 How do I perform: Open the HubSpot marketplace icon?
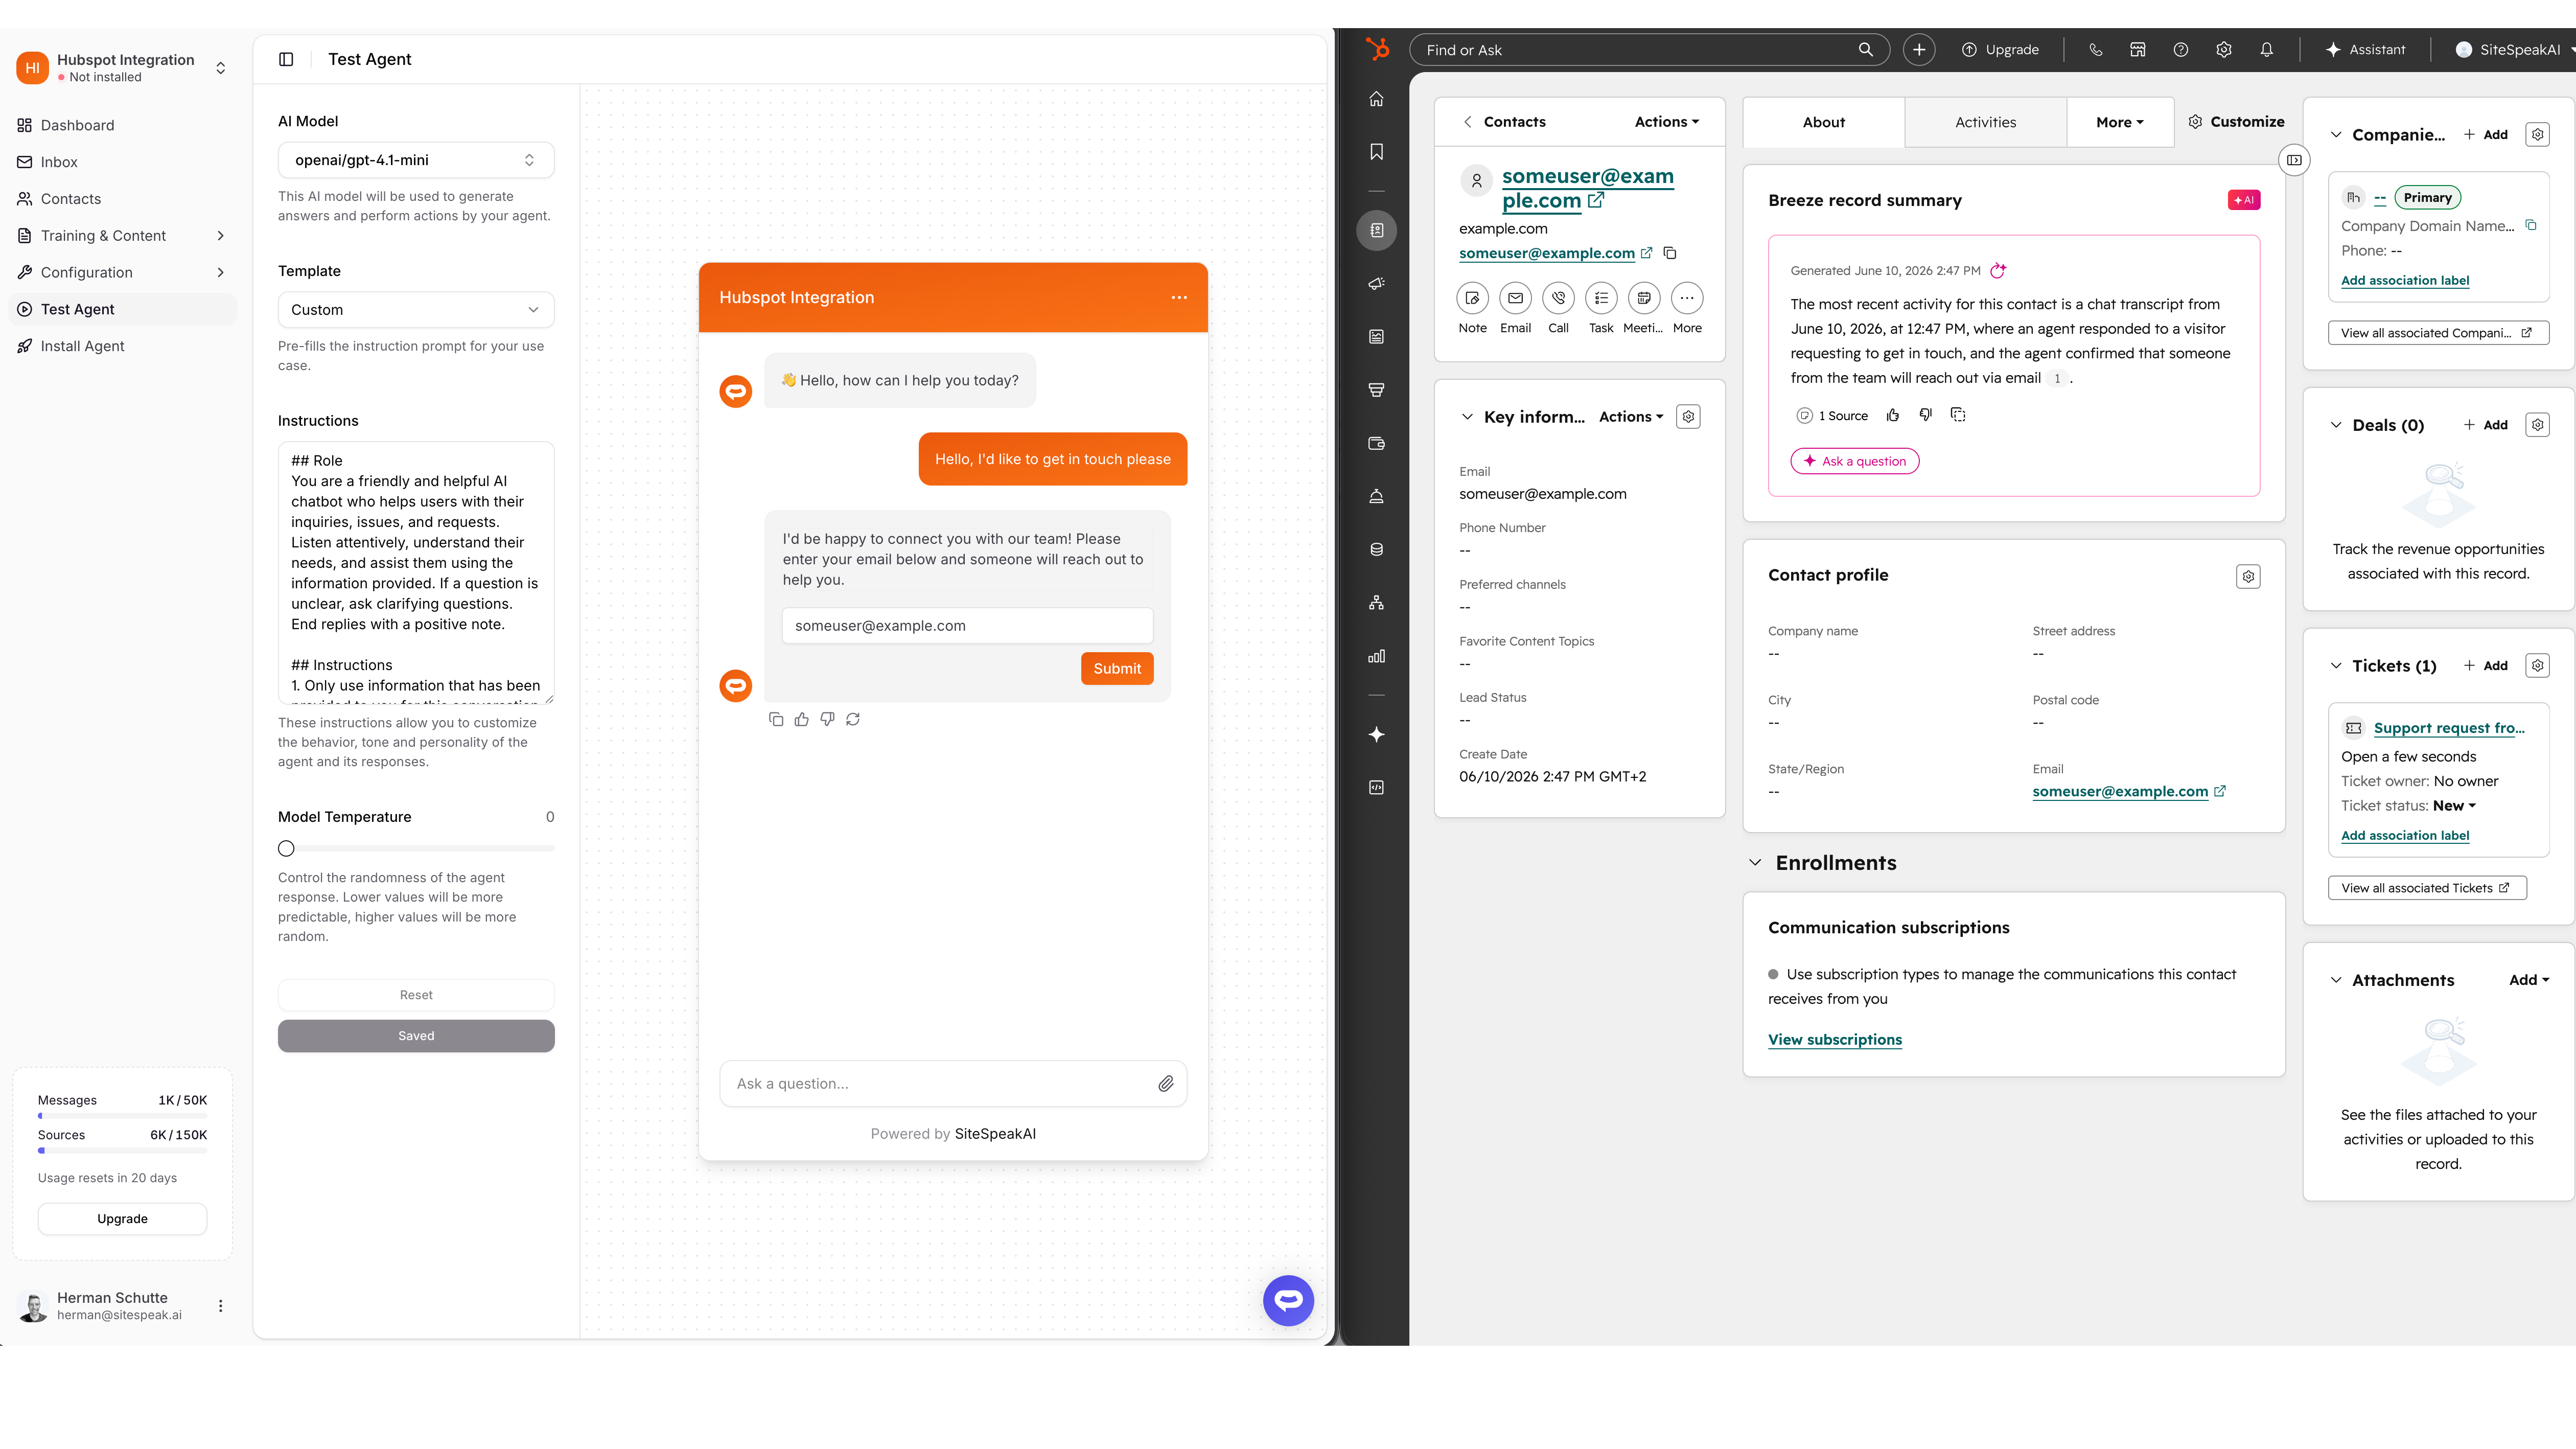tap(2137, 49)
